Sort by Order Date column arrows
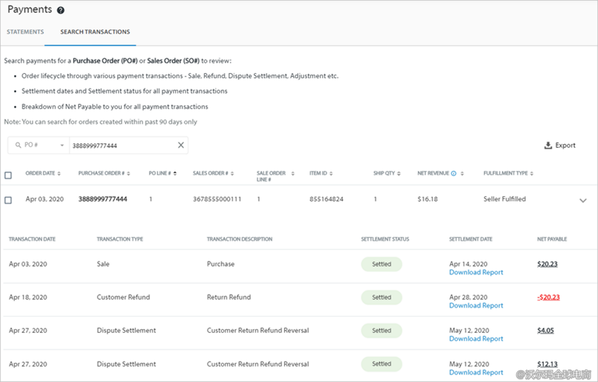The width and height of the screenshot is (598, 382). tap(59, 174)
